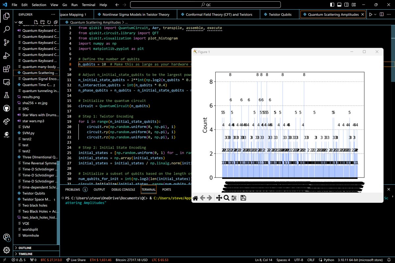Open the Extensions view in activity bar
Image resolution: width=395 pixels, height=263 pixels.
7,69
